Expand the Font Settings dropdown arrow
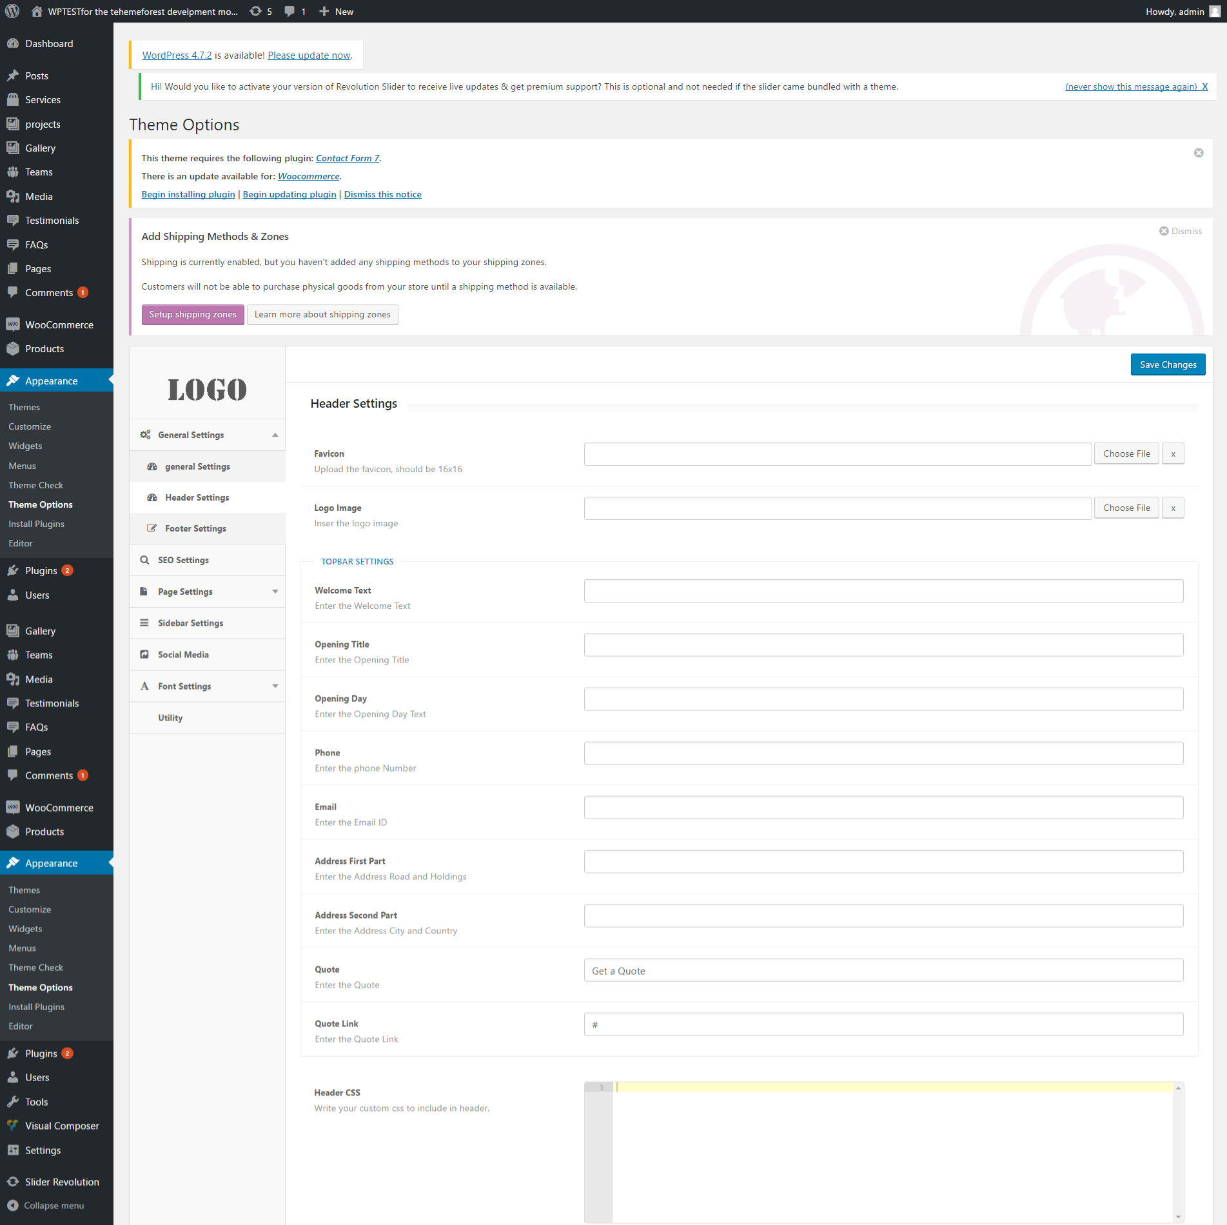Screen dimensions: 1227x1225 (275, 686)
